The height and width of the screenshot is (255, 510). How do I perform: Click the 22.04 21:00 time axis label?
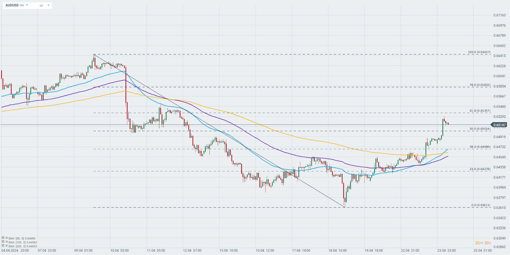pos(410,251)
